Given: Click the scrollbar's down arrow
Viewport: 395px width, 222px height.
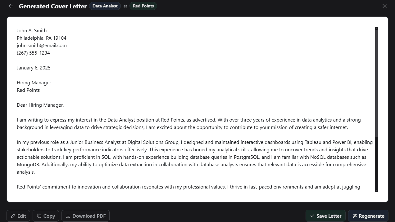Looking at the screenshot, I should click(x=376, y=190).
